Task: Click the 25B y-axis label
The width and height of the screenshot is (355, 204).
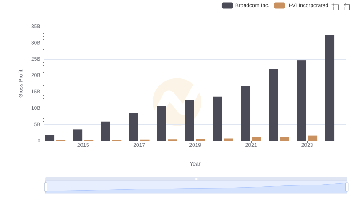Action: coord(36,59)
